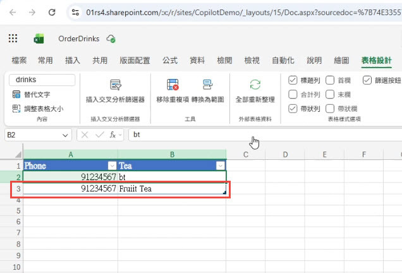
Task: Check the 首欄 first column checkbox
Action: tap(330, 80)
